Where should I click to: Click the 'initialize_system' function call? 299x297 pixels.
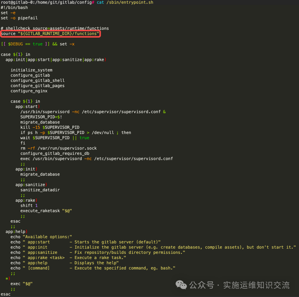tap(32, 70)
